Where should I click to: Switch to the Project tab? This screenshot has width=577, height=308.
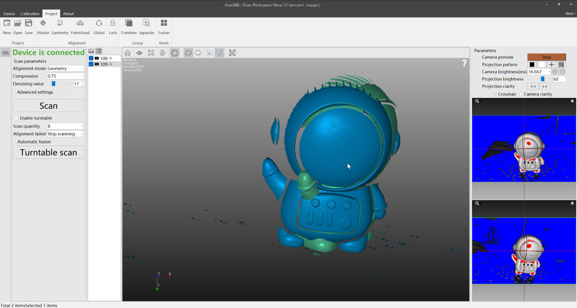[x=51, y=14]
